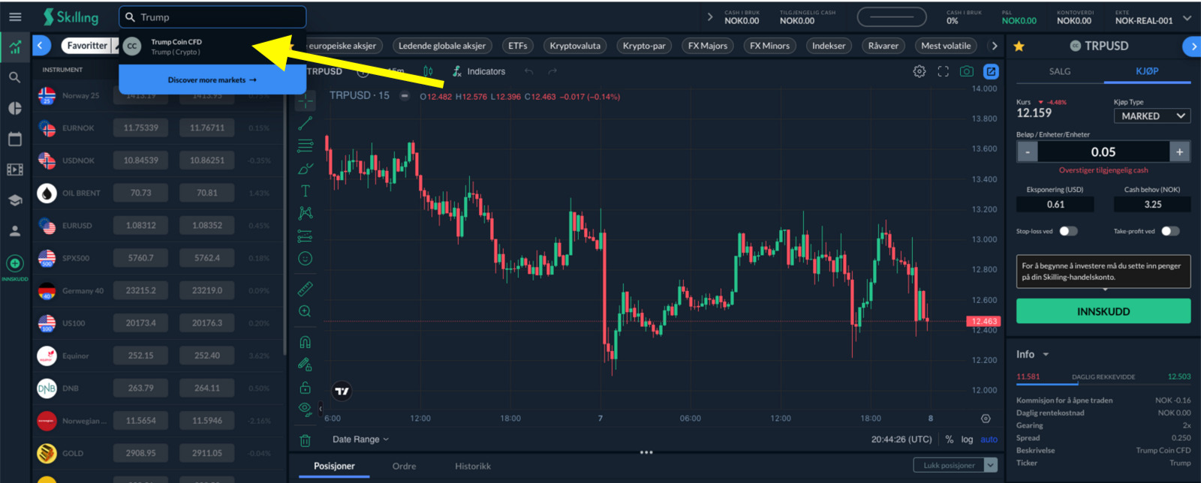This screenshot has height=483, width=1201.
Task: Select the brush drawing tool
Action: (x=306, y=169)
